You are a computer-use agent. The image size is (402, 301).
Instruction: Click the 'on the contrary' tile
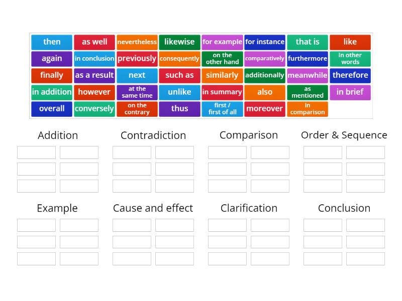[137, 109]
